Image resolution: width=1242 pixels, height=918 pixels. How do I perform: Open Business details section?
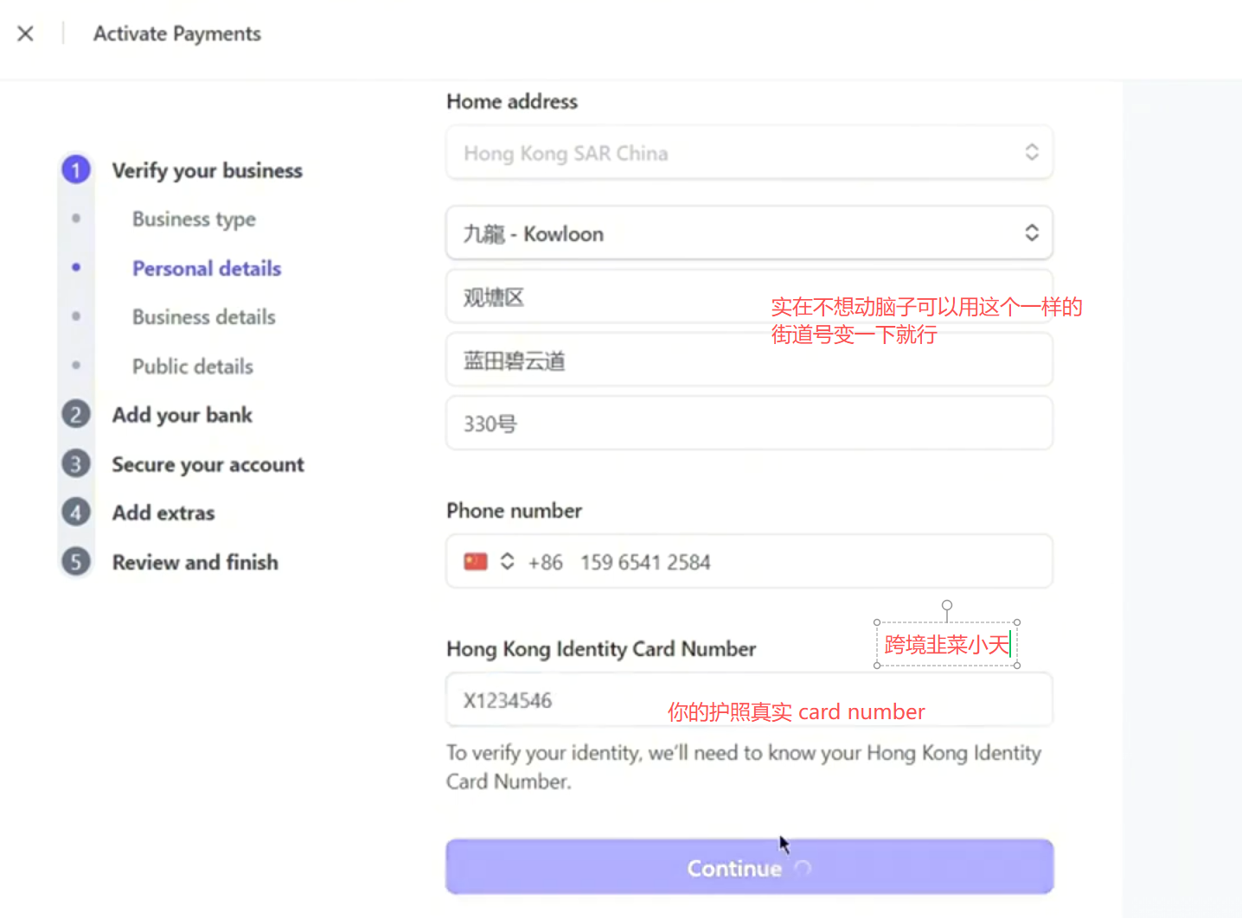click(x=203, y=317)
